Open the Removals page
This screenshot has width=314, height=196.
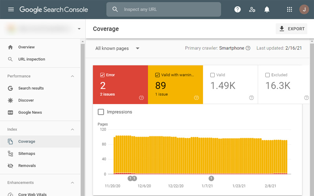click(x=40, y=165)
